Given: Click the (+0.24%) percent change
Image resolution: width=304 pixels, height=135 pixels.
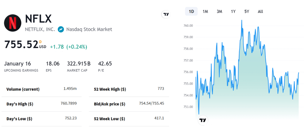Looking at the screenshot, I should point(77,47).
